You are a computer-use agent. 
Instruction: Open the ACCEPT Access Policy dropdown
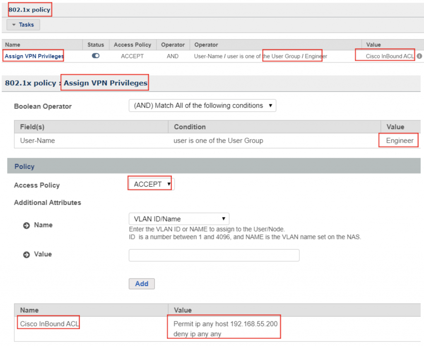[152, 184]
